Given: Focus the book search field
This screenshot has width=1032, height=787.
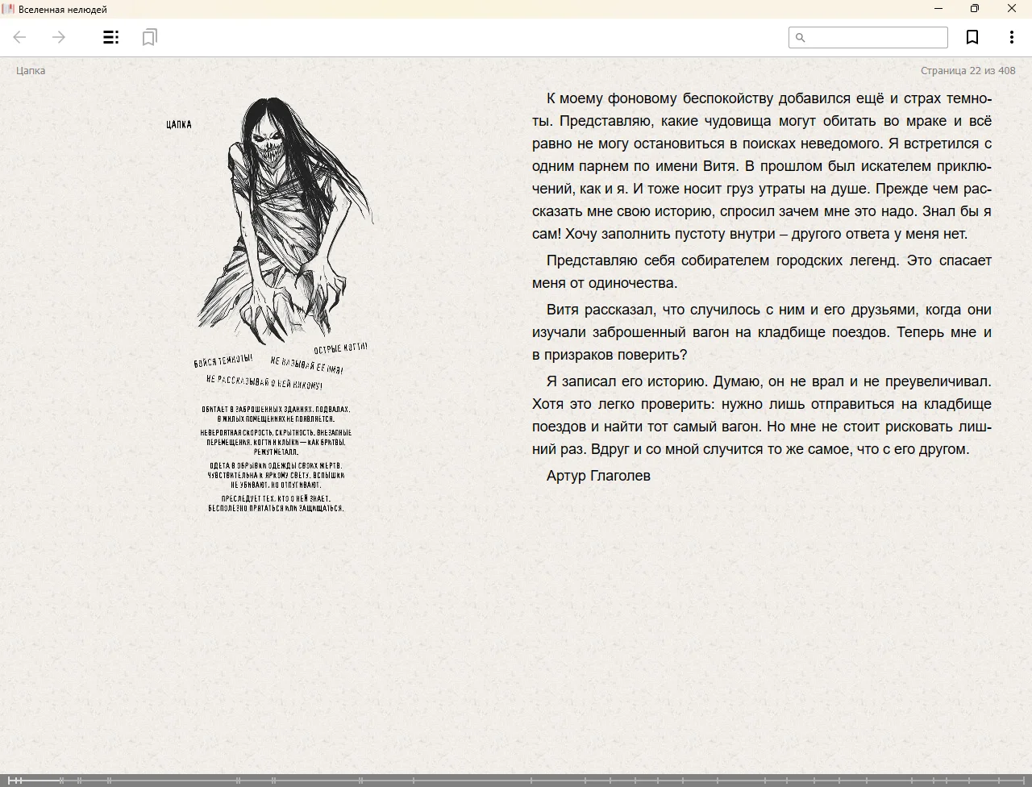Looking at the screenshot, I should click(x=876, y=37).
